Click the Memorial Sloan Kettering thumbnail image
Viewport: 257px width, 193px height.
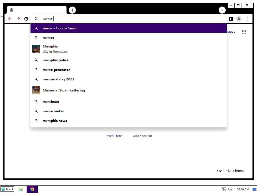pos(36,90)
